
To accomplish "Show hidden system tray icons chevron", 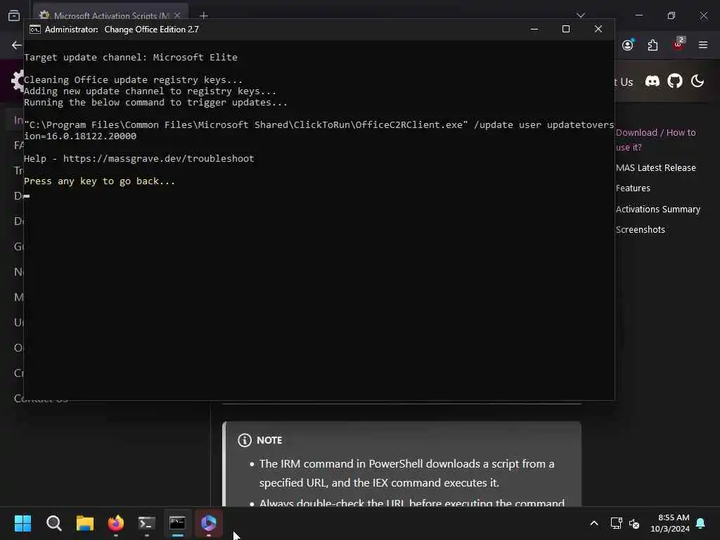I will pyautogui.click(x=593, y=523).
